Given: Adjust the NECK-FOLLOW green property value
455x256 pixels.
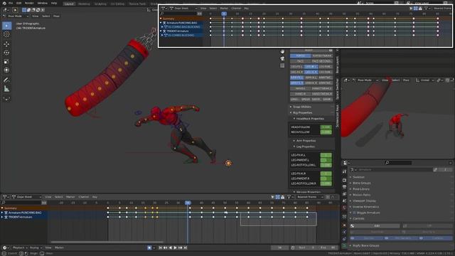Looking at the screenshot, I should (326, 132).
